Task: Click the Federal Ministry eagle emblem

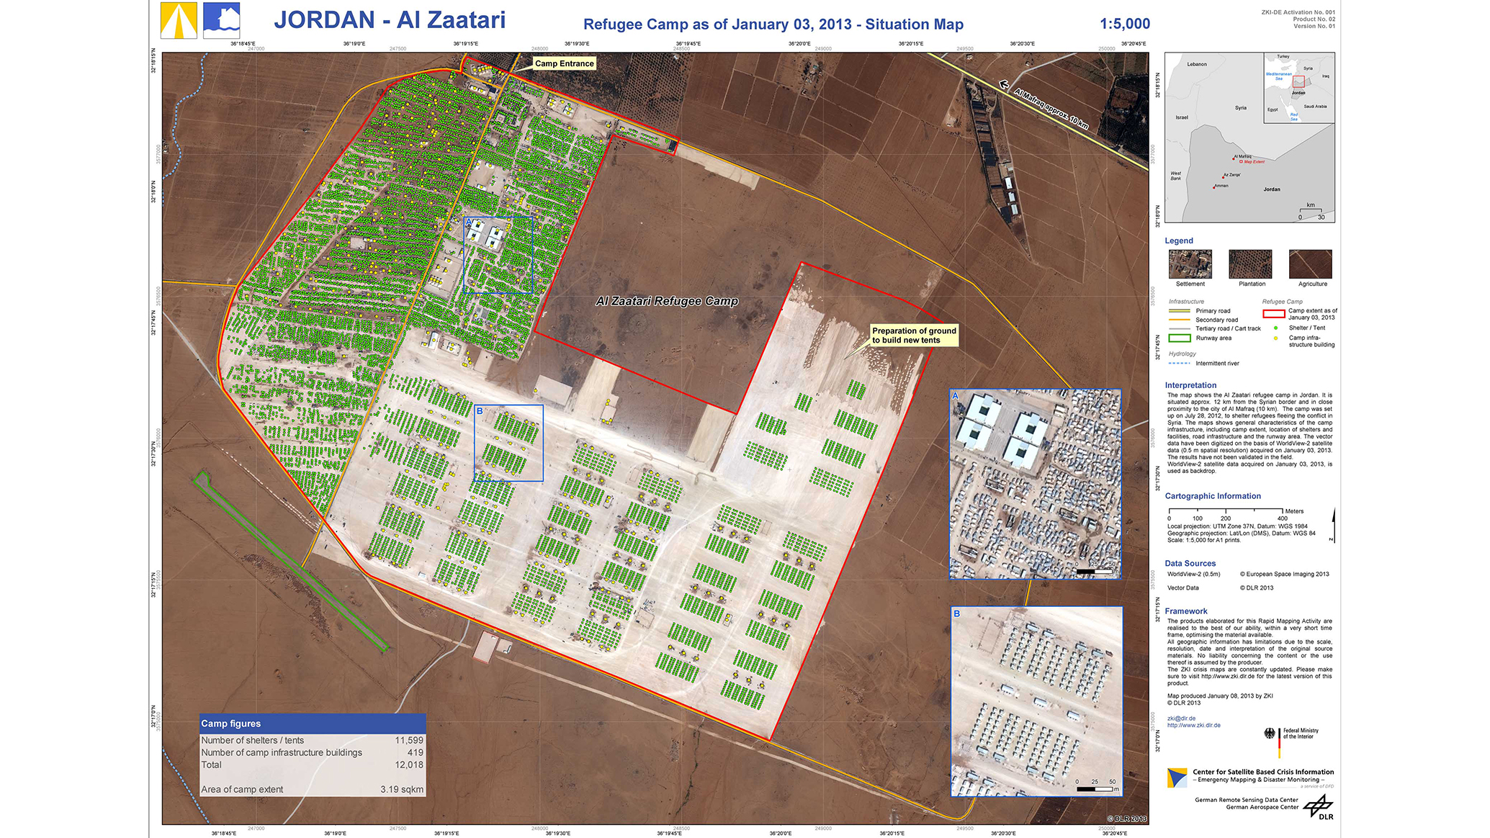Action: tap(1270, 734)
